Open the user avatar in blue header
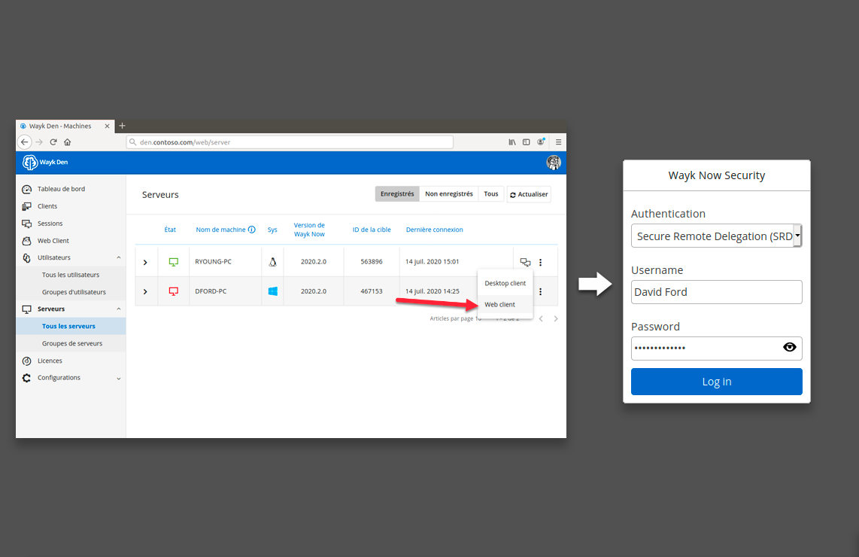 point(554,163)
